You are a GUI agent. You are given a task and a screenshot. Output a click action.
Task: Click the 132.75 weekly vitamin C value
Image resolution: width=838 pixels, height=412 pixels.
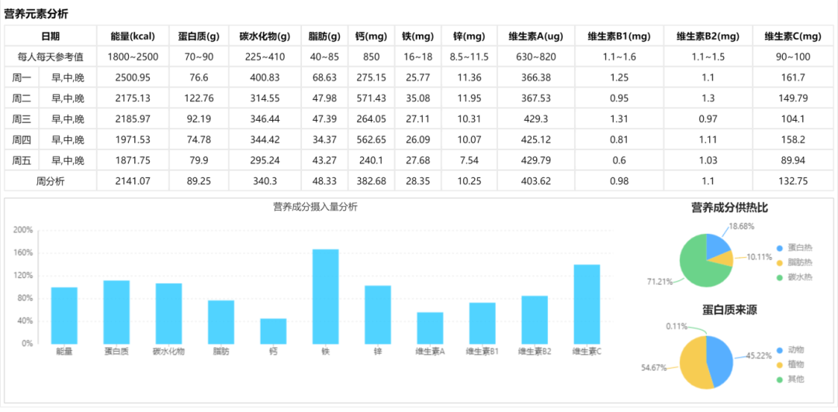pyautogui.click(x=793, y=181)
